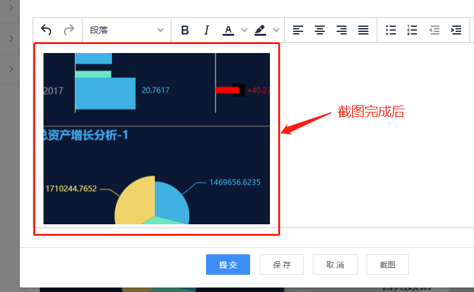The width and height of the screenshot is (474, 292).
Task: Justify text alignment
Action: click(363, 30)
